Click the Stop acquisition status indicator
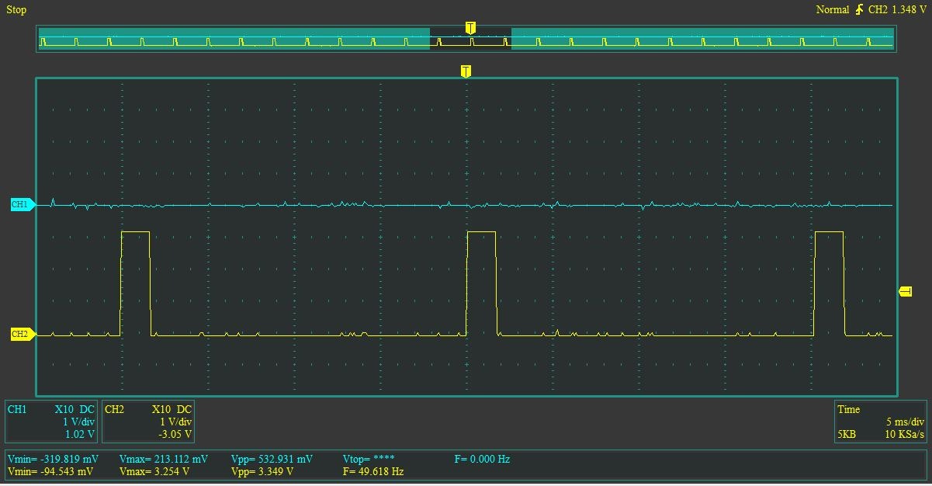 click(15, 10)
